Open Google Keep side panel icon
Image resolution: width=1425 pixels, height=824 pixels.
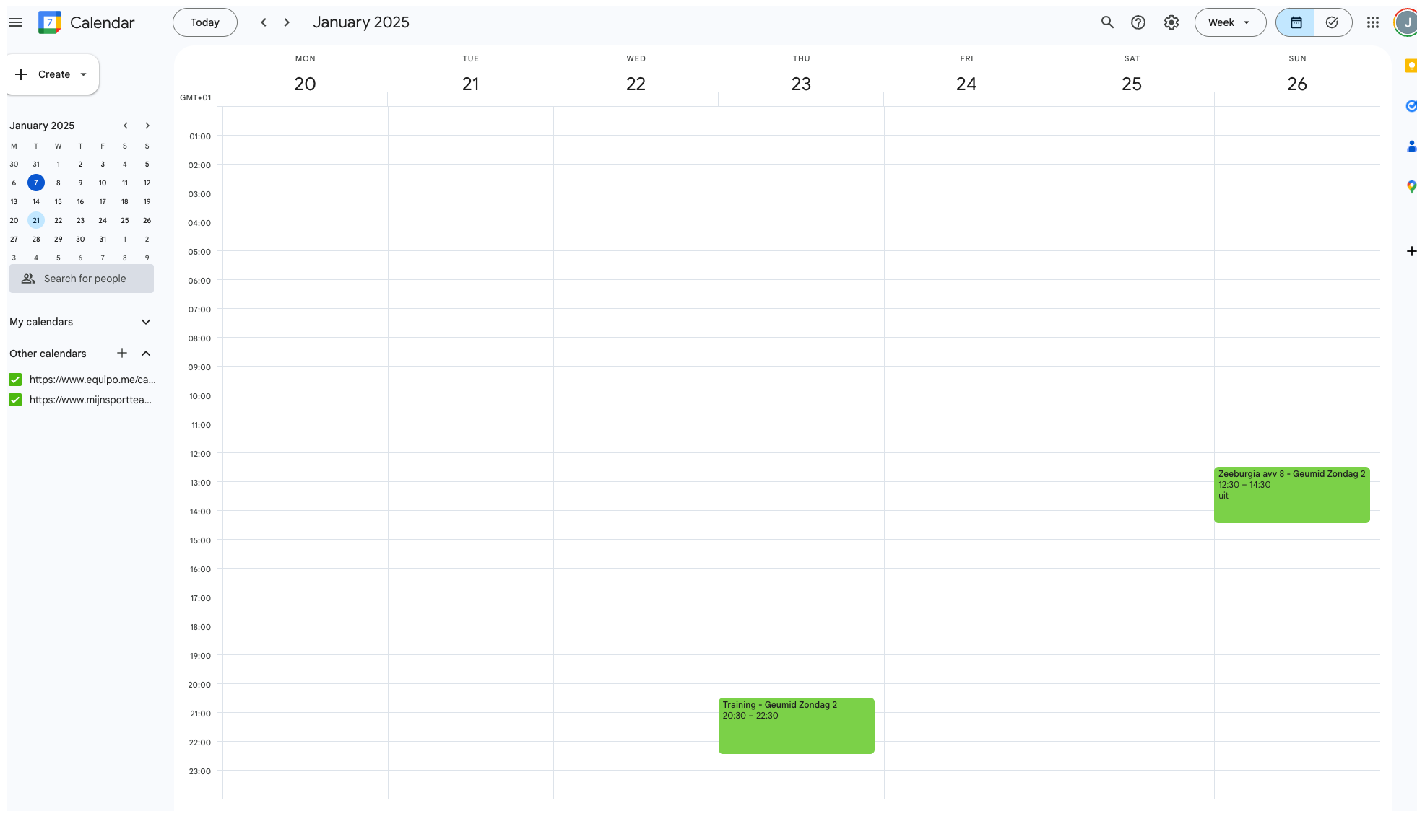click(x=1411, y=66)
